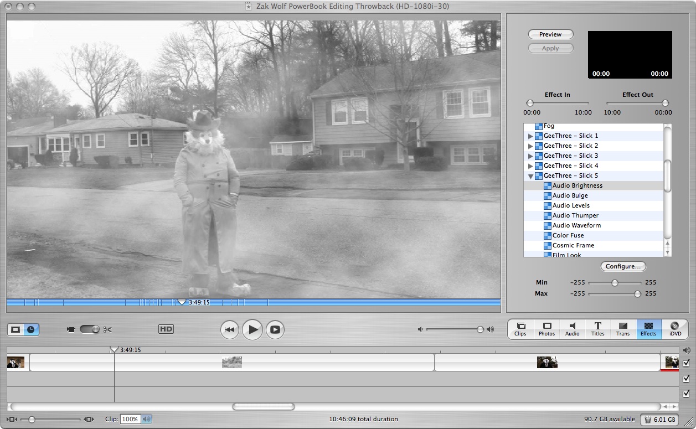696x429 pixels.
Task: Open the Clips pane
Action: pos(520,329)
